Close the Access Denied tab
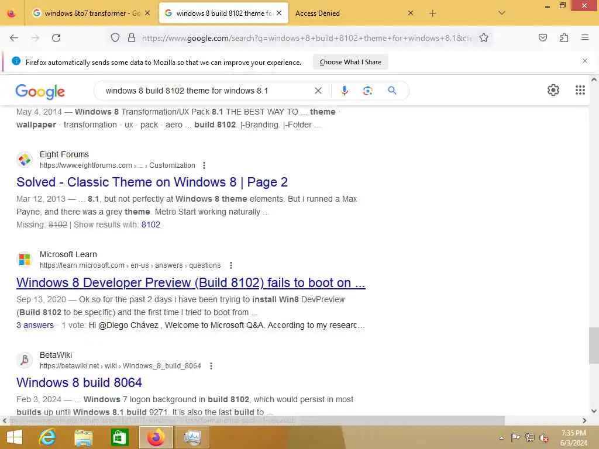599x449 pixels. click(x=410, y=13)
